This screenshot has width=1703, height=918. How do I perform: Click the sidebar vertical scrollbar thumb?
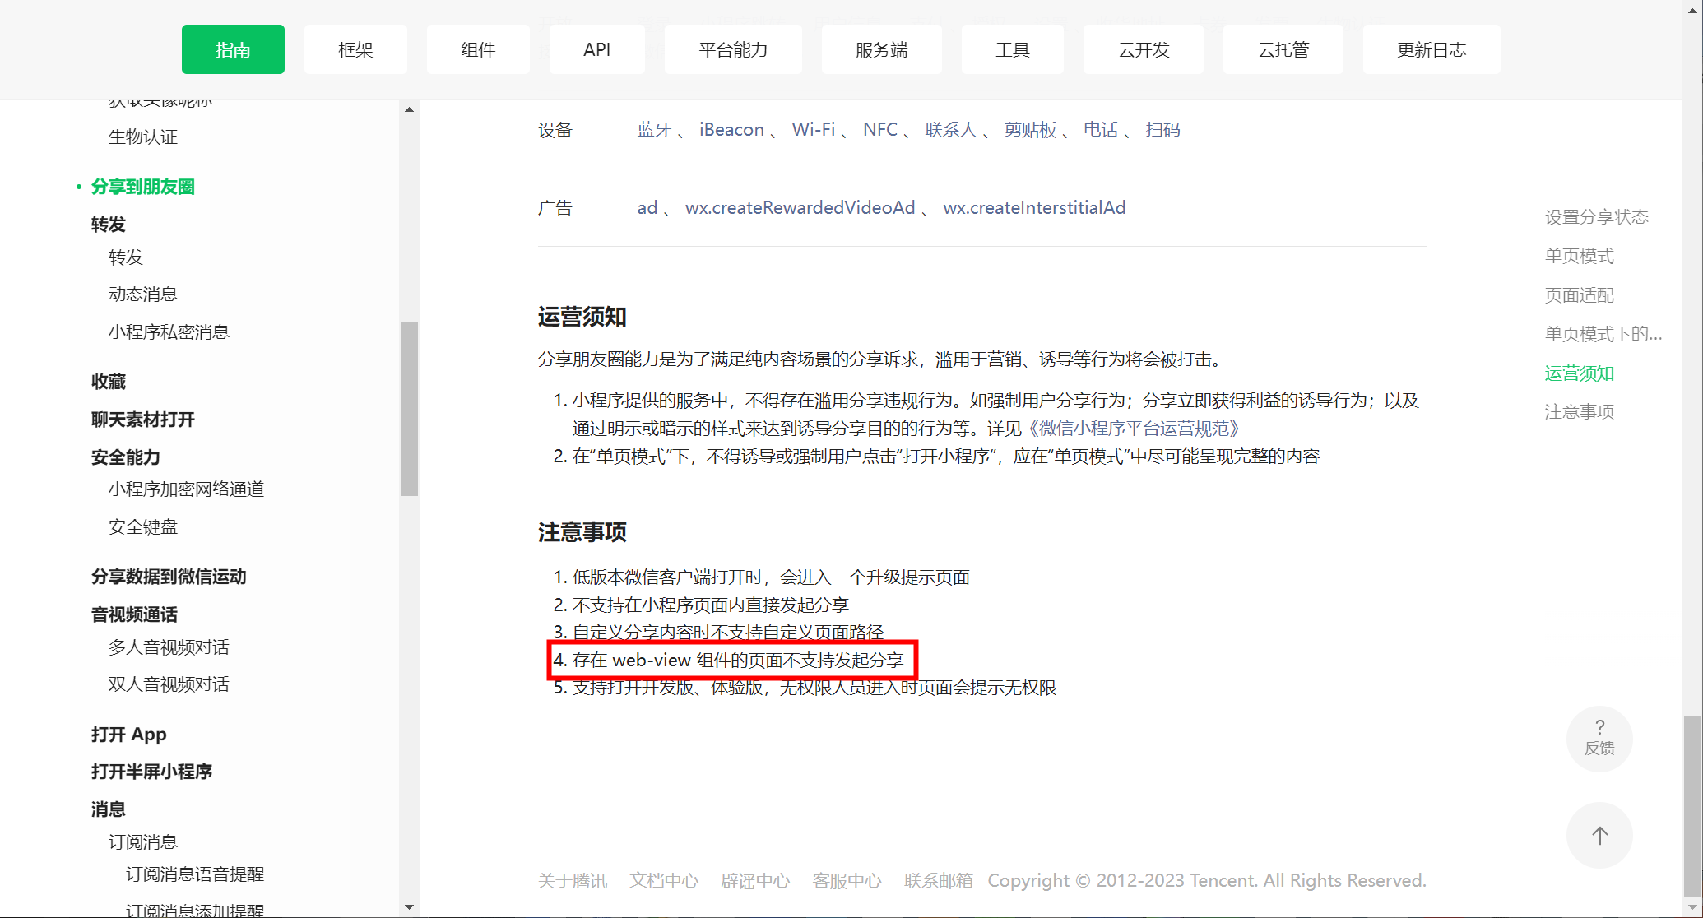click(x=409, y=409)
